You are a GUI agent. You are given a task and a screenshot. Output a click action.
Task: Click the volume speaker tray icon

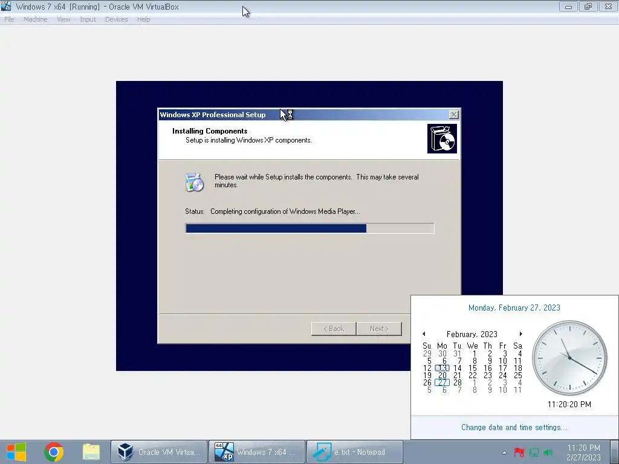[548, 452]
